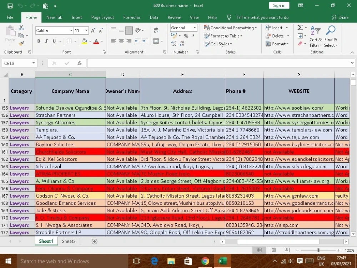The width and height of the screenshot is (357, 268).
Task: Click the Insert Function fx icon
Action: coord(80,63)
